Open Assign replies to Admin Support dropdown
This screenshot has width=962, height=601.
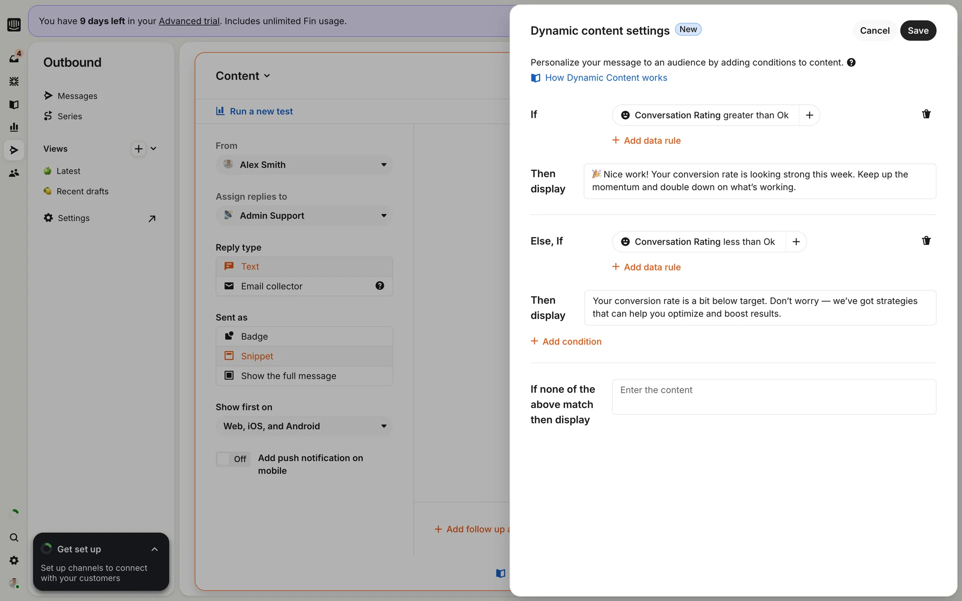click(304, 216)
